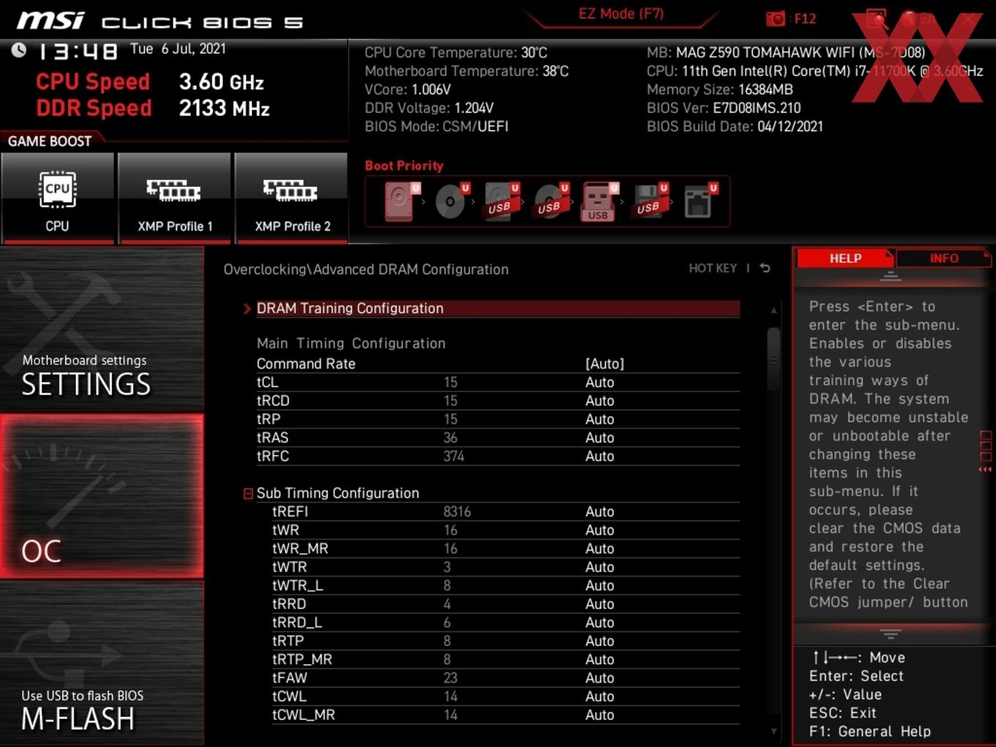Click the Main Timing Configuration heading
The width and height of the screenshot is (996, 747).
click(351, 343)
